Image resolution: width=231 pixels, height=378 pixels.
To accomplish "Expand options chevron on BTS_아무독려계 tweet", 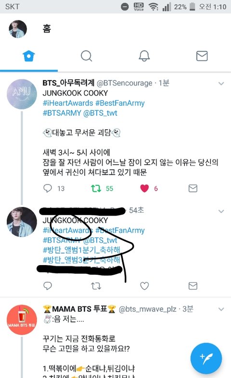I will point(221,84).
